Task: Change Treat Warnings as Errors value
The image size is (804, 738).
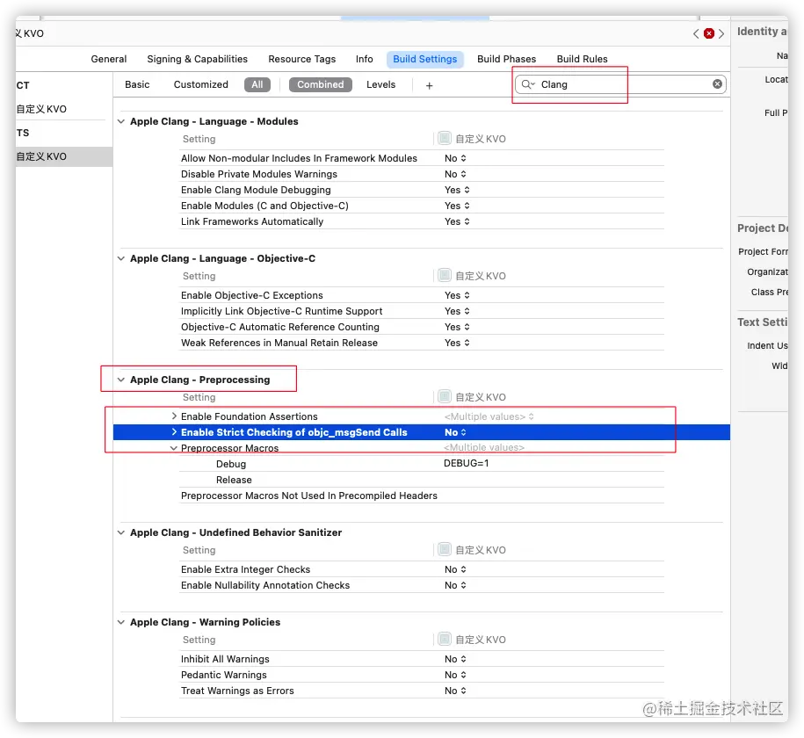Action: coord(455,691)
